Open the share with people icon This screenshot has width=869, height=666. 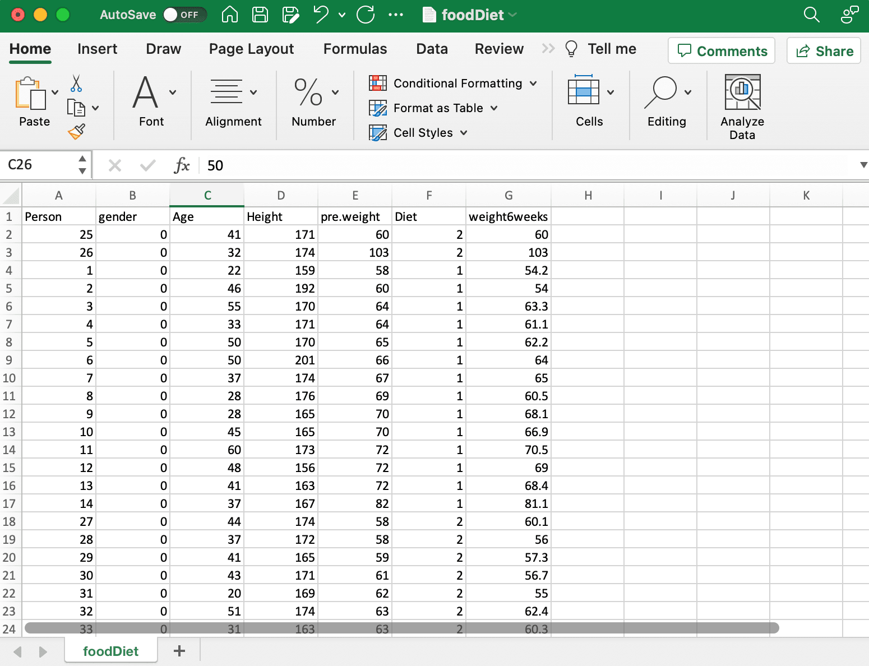pos(849,15)
